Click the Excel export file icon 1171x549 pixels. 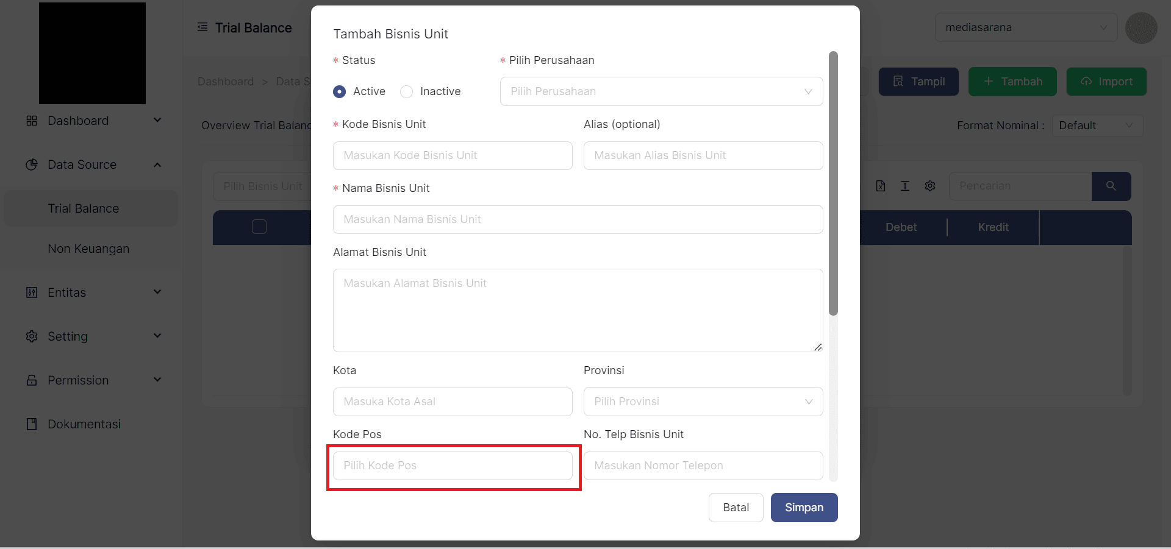(x=881, y=186)
